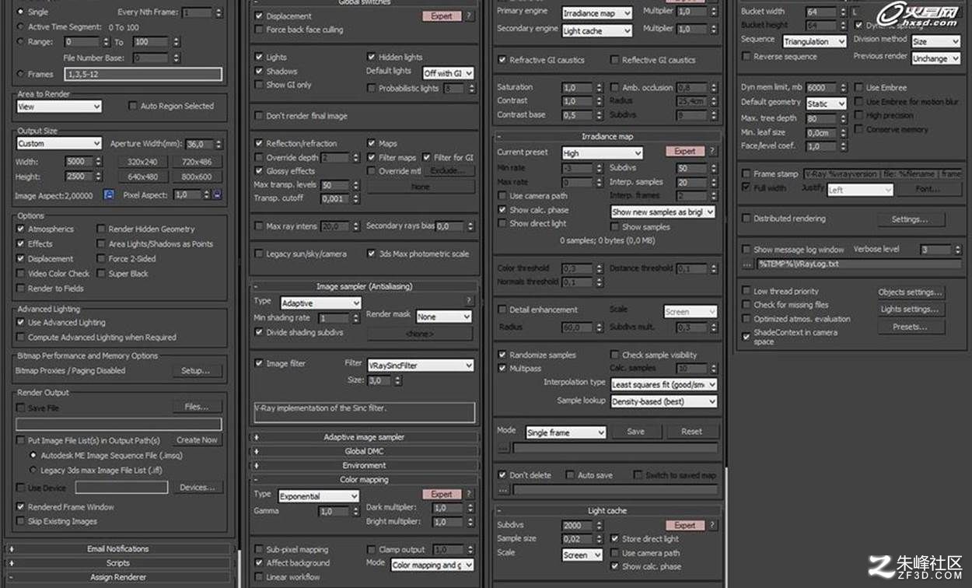The image size is (972, 588).
Task: Open the Output Size Custom dropdown
Action: [x=59, y=144]
